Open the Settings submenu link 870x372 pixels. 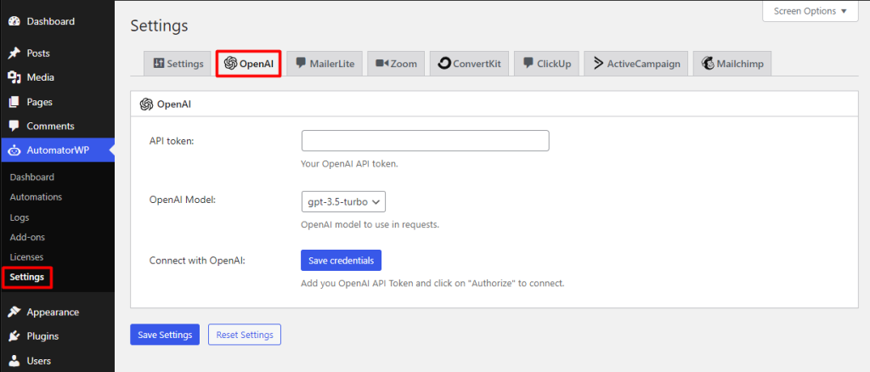(26, 277)
